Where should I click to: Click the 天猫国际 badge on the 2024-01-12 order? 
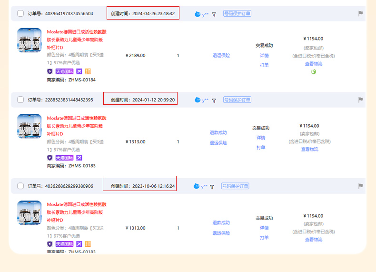tap(64, 158)
